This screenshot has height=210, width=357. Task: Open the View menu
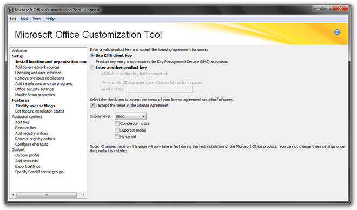[37, 19]
